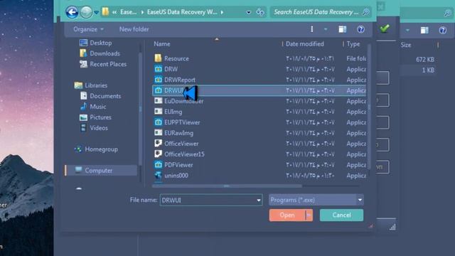Select the EuDownloader file
This screenshot has height=256, width=455.
coord(183,101)
